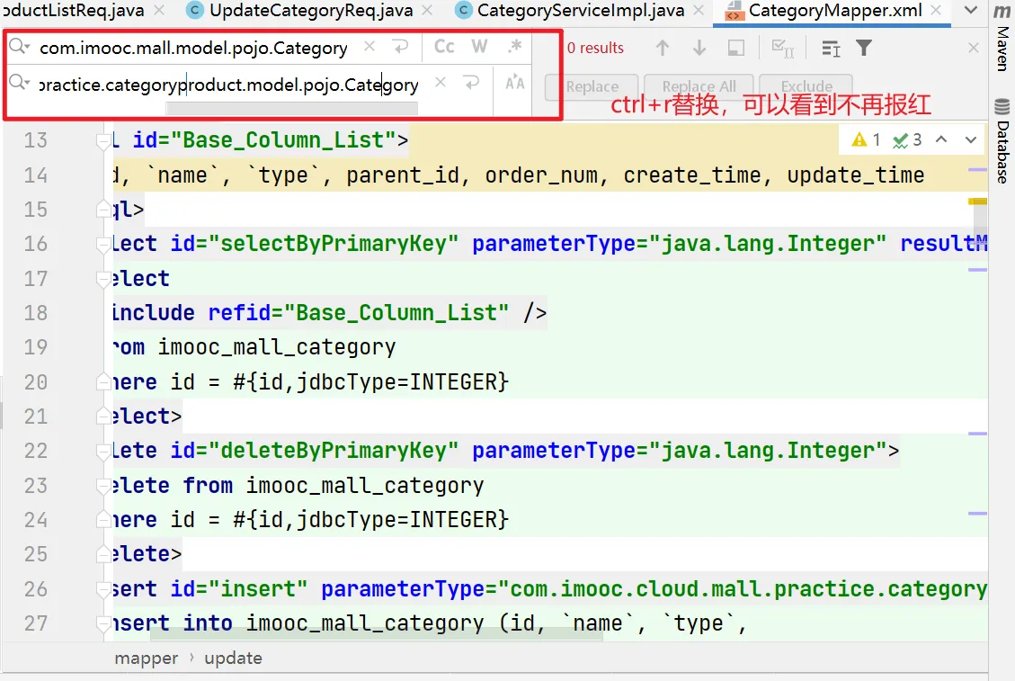This screenshot has width=1015, height=681.
Task: Click the Replace button
Action: (x=592, y=86)
